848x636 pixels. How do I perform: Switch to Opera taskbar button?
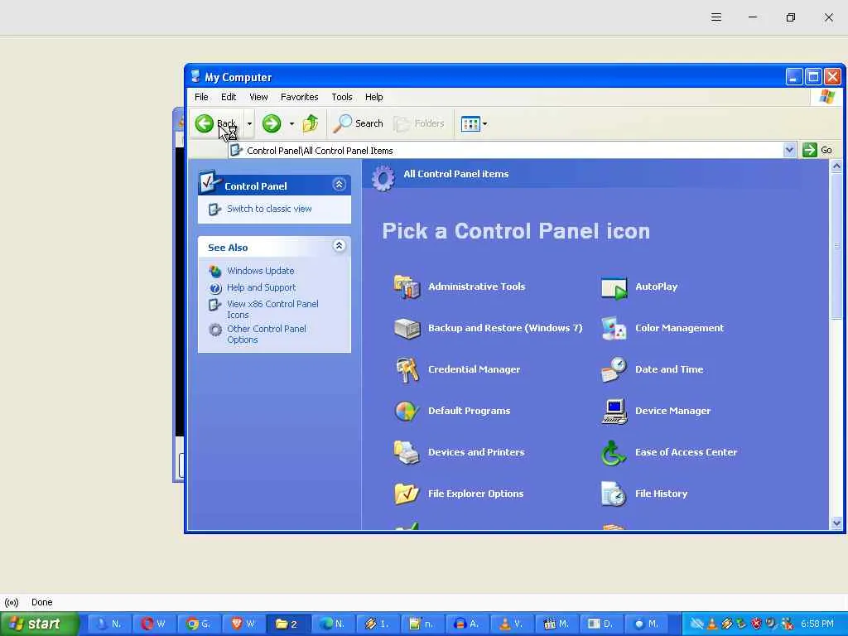coord(152,624)
